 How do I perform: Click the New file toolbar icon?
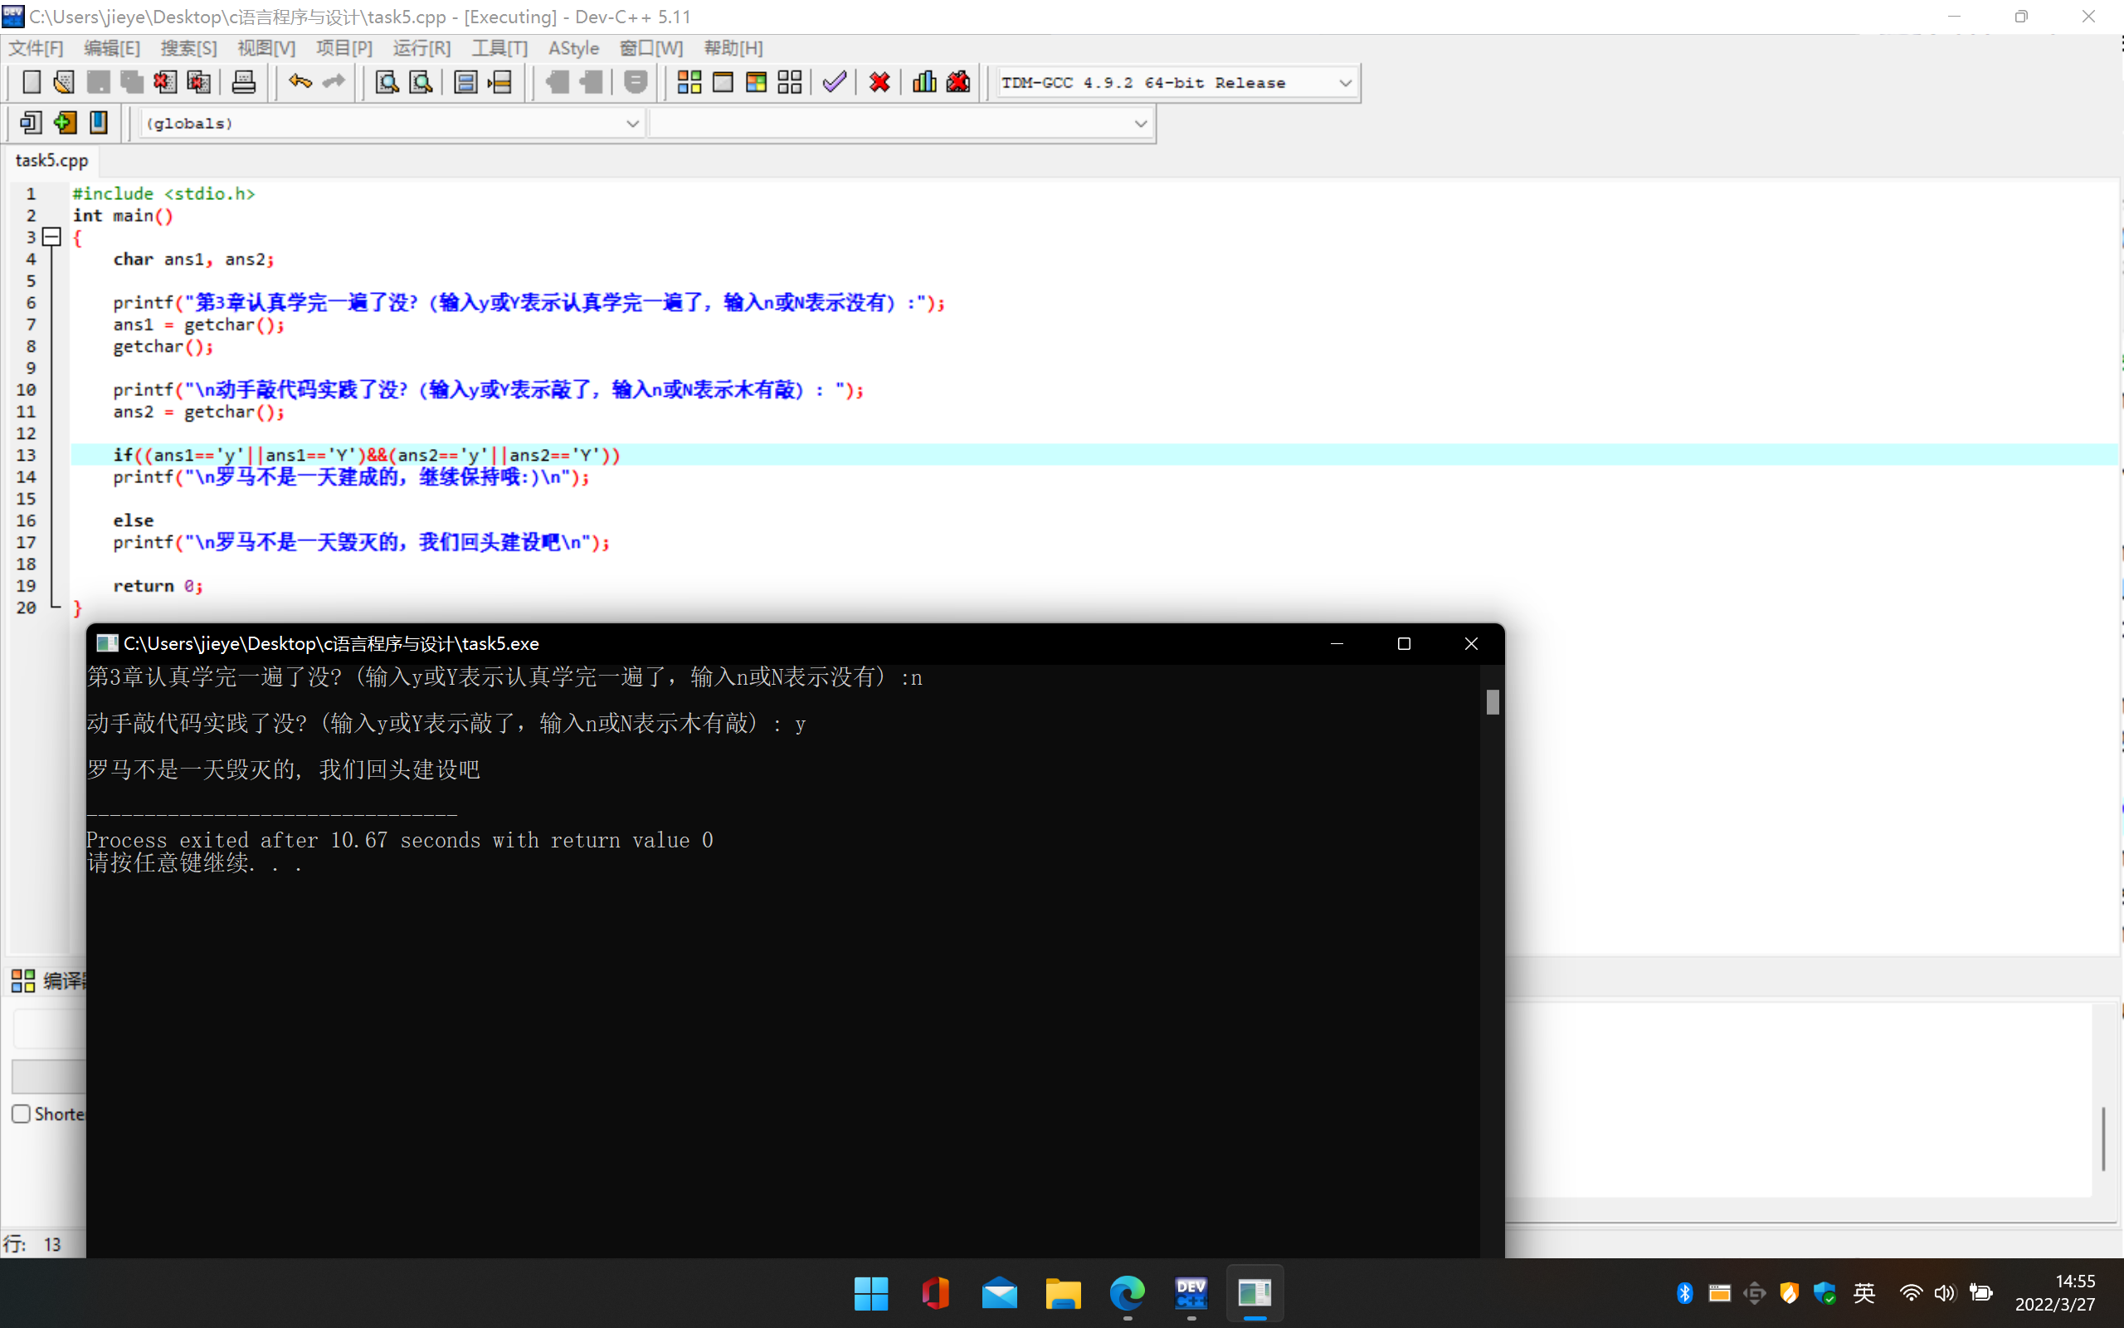[x=32, y=82]
